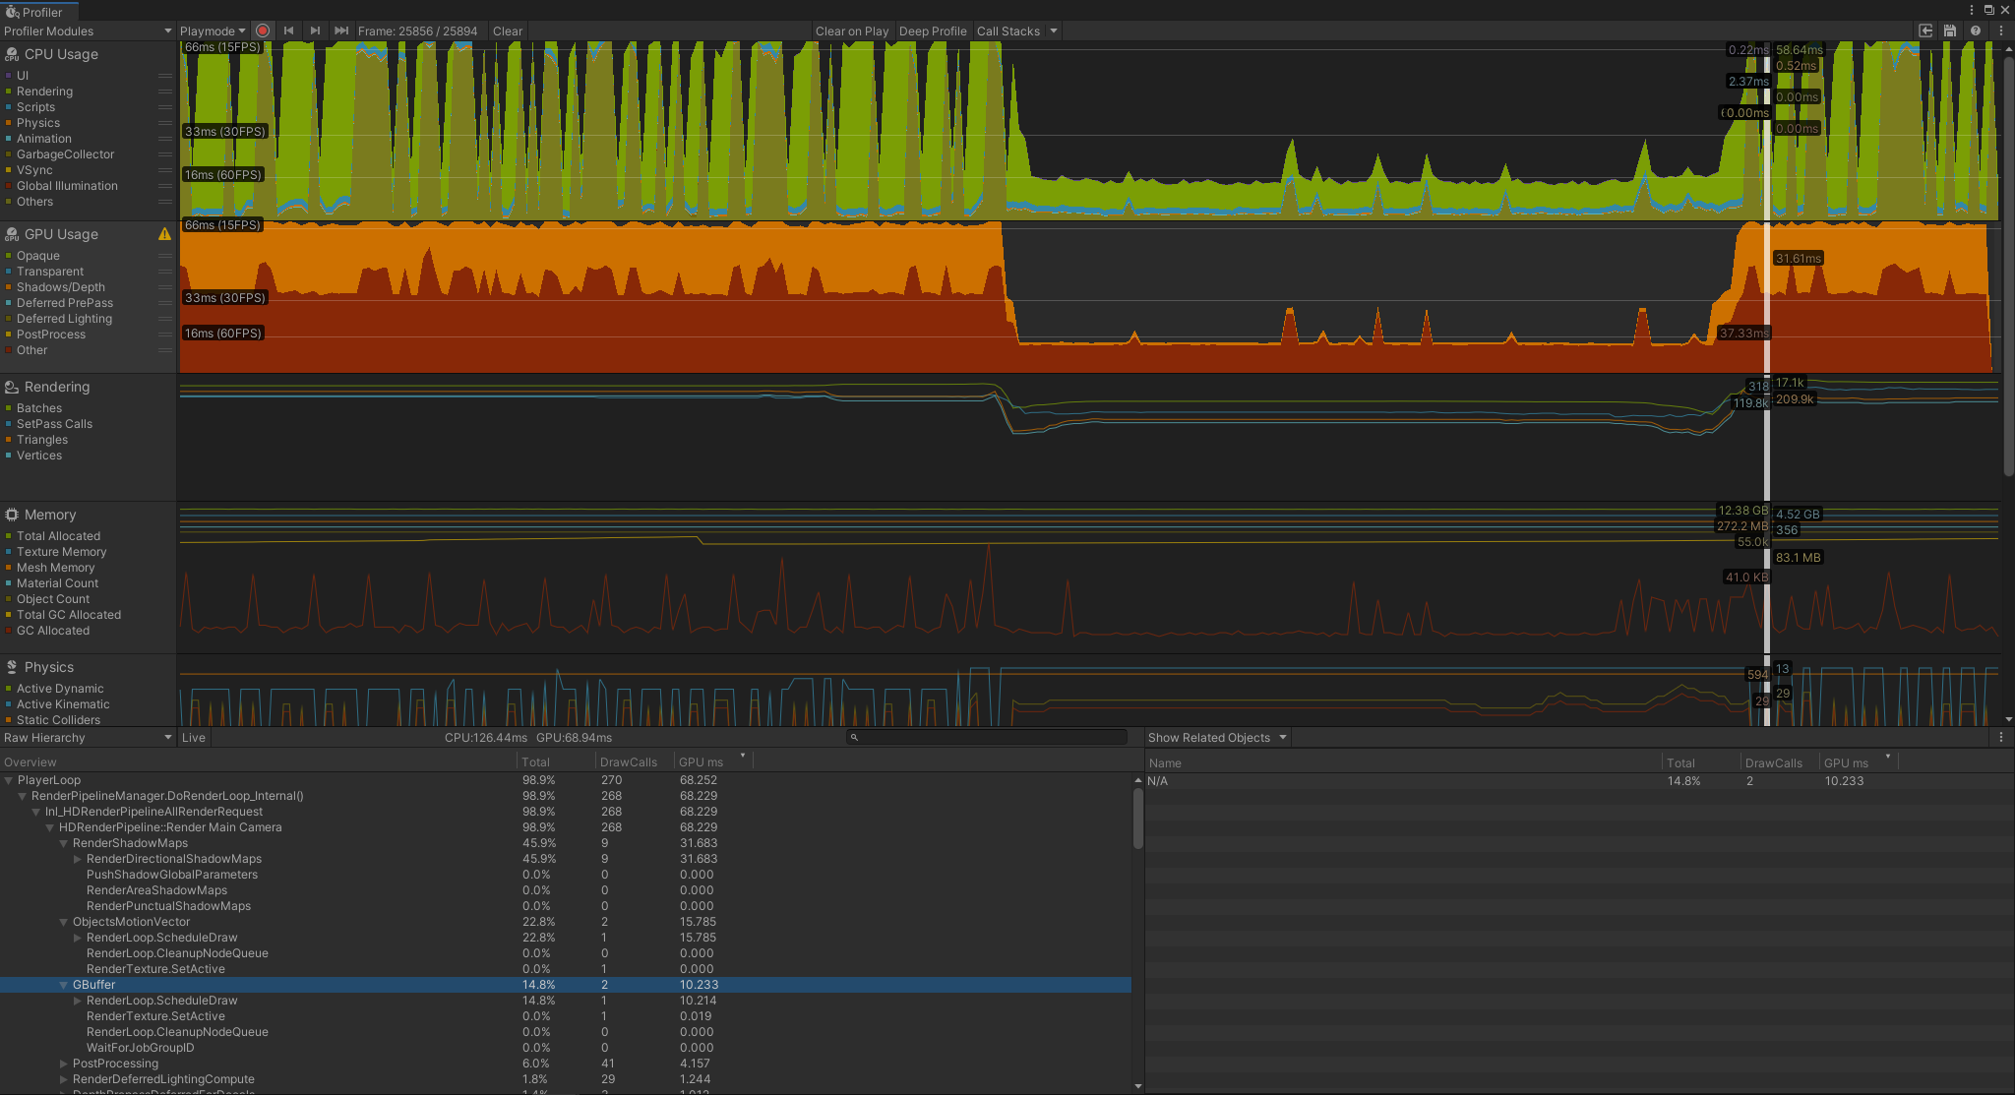Expand the PostProcessing node
This screenshot has height=1095, width=2015.
click(64, 1064)
